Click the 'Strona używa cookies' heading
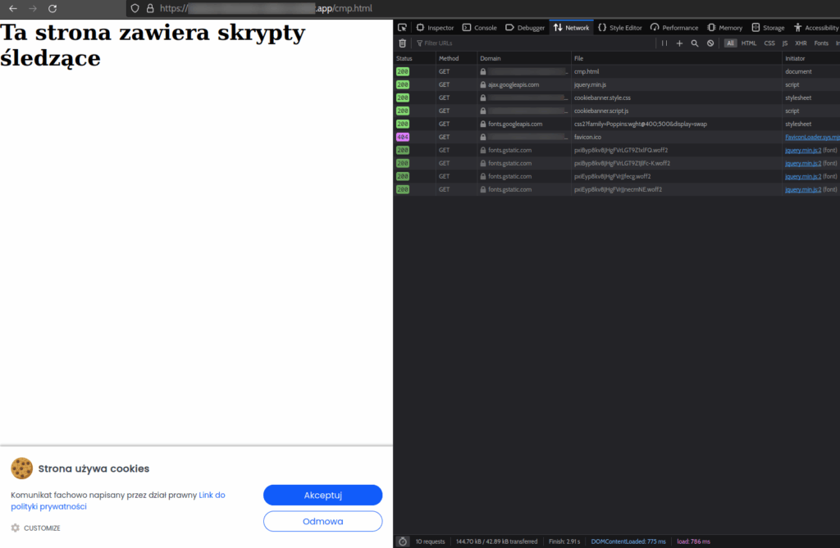Viewport: 840px width, 548px height. pyautogui.click(x=94, y=469)
